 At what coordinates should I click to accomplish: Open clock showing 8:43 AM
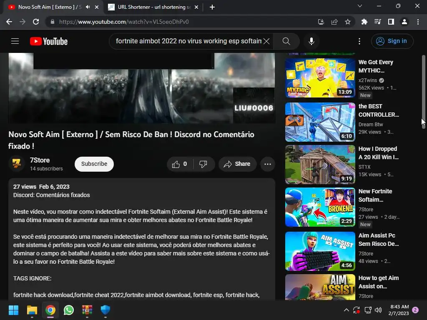click(399, 310)
